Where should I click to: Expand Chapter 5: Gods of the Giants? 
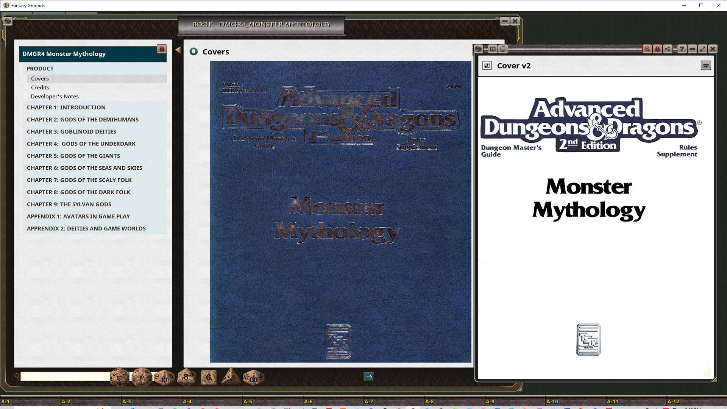coord(95,156)
